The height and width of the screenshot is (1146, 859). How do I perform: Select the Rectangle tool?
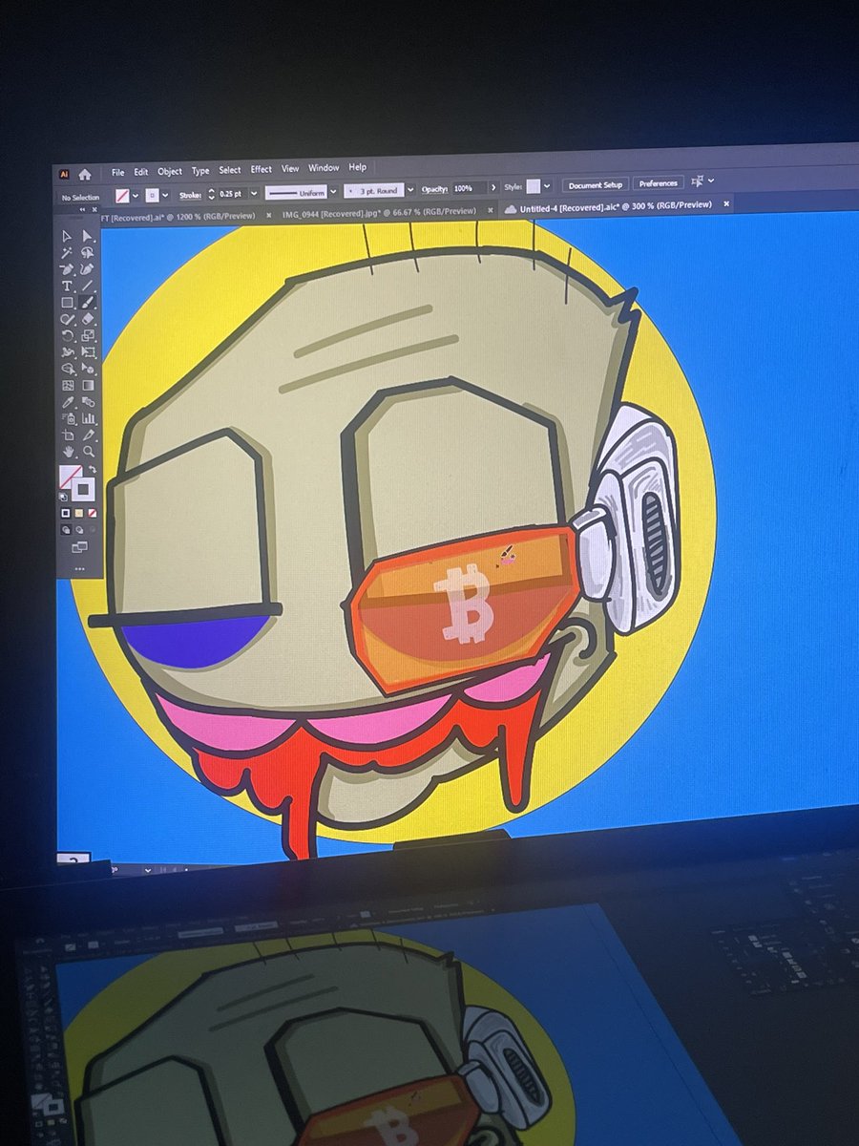[68, 302]
